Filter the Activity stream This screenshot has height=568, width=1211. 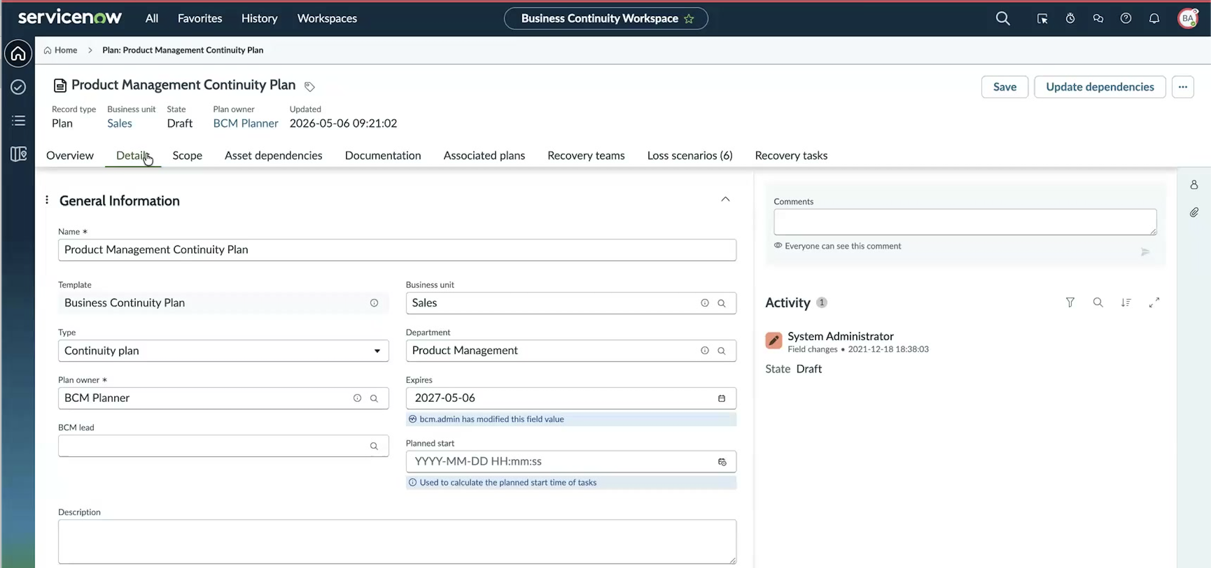pos(1070,302)
